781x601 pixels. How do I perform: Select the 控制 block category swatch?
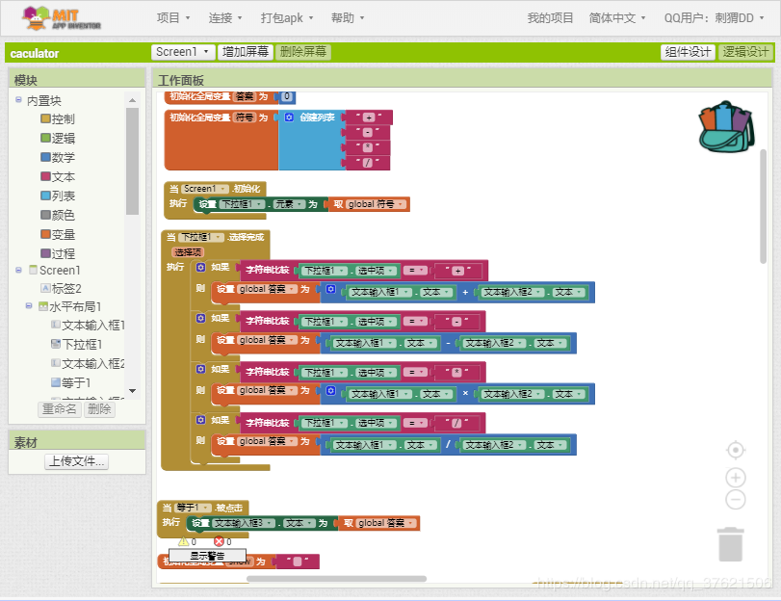pyautogui.click(x=45, y=119)
